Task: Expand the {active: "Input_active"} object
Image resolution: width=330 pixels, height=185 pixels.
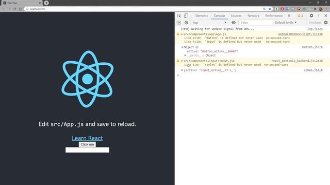Action: pos(182,70)
